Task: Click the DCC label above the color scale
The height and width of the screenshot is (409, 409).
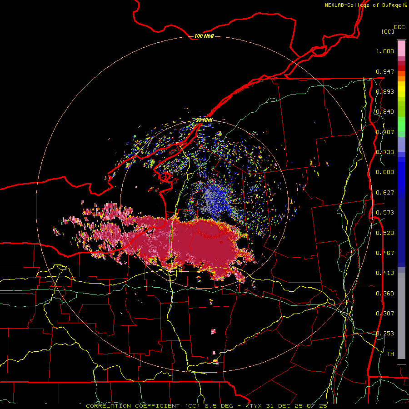Action: tap(399, 27)
